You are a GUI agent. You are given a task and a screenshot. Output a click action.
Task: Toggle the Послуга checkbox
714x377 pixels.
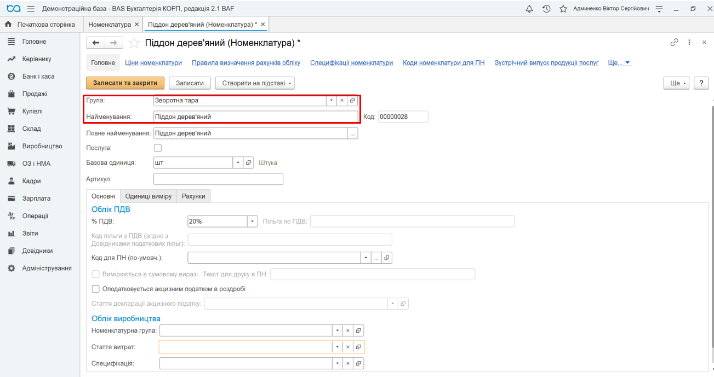pos(158,148)
